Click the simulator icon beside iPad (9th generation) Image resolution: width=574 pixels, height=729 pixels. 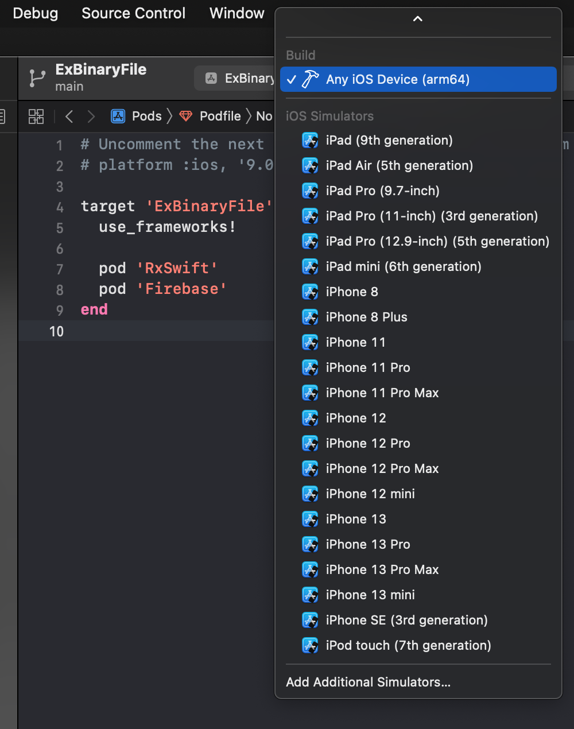tap(310, 140)
